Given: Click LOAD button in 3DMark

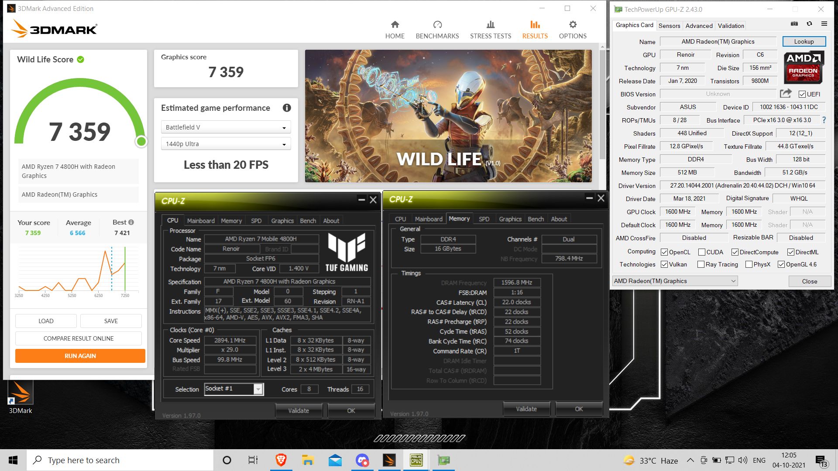Looking at the screenshot, I should [x=46, y=321].
